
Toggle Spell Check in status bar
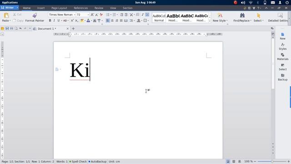78,162
